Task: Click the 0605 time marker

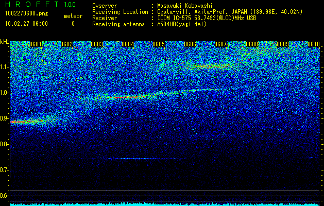Action: tap(159, 44)
